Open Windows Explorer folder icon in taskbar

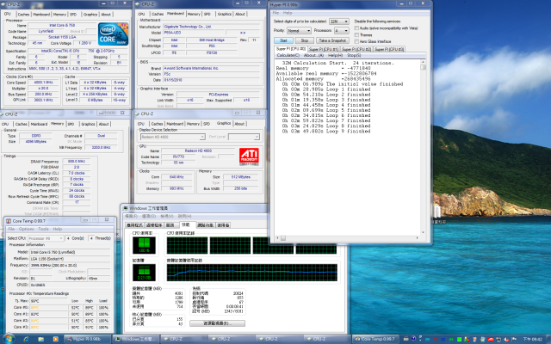pos(40,339)
